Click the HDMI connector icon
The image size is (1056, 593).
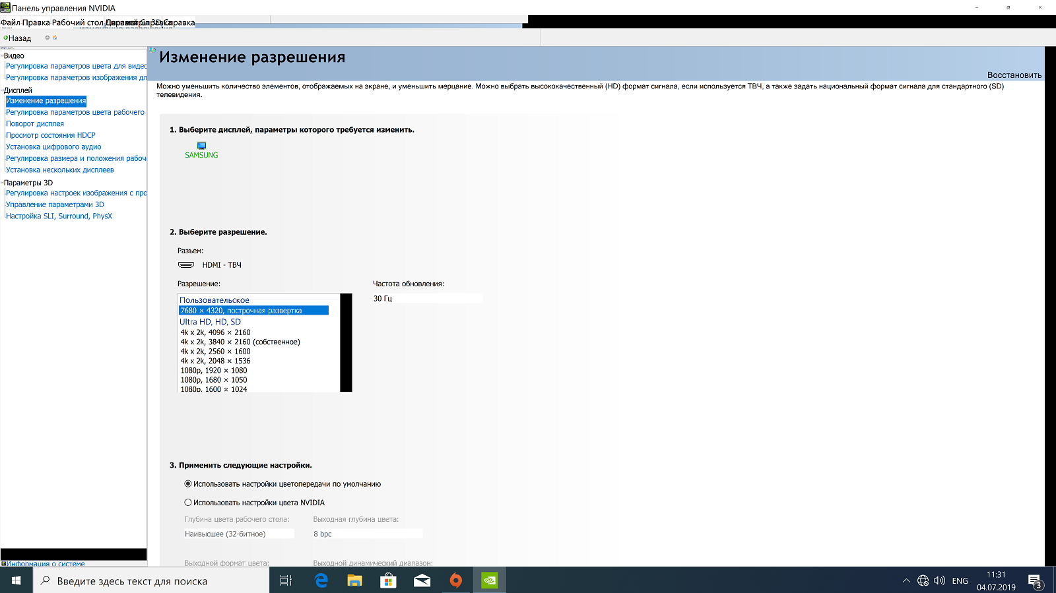point(186,265)
